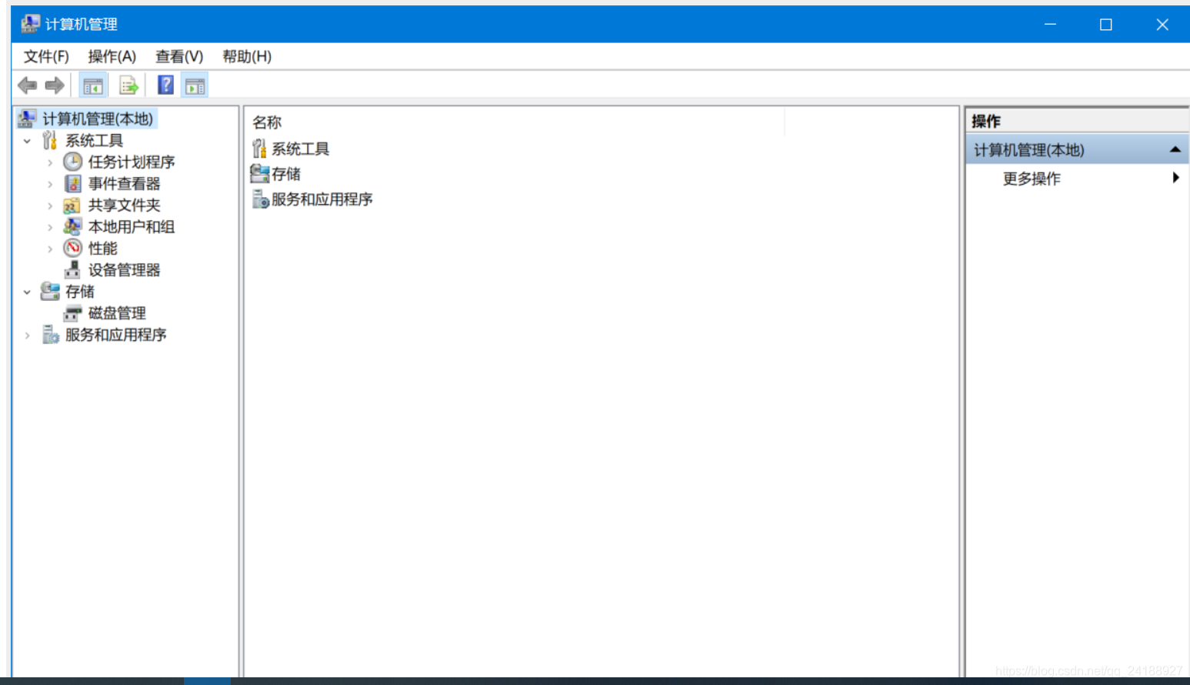Open 磁盘管理 disk management

115,312
